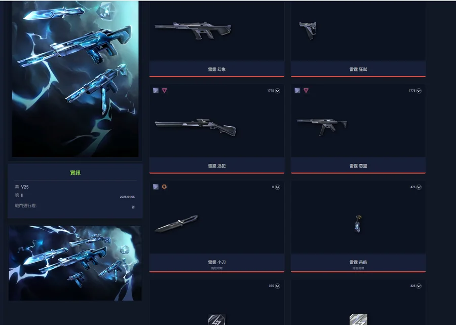Click the 雷霆 吊飾 buddy charm image
The width and height of the screenshot is (456, 325).
(x=358, y=224)
